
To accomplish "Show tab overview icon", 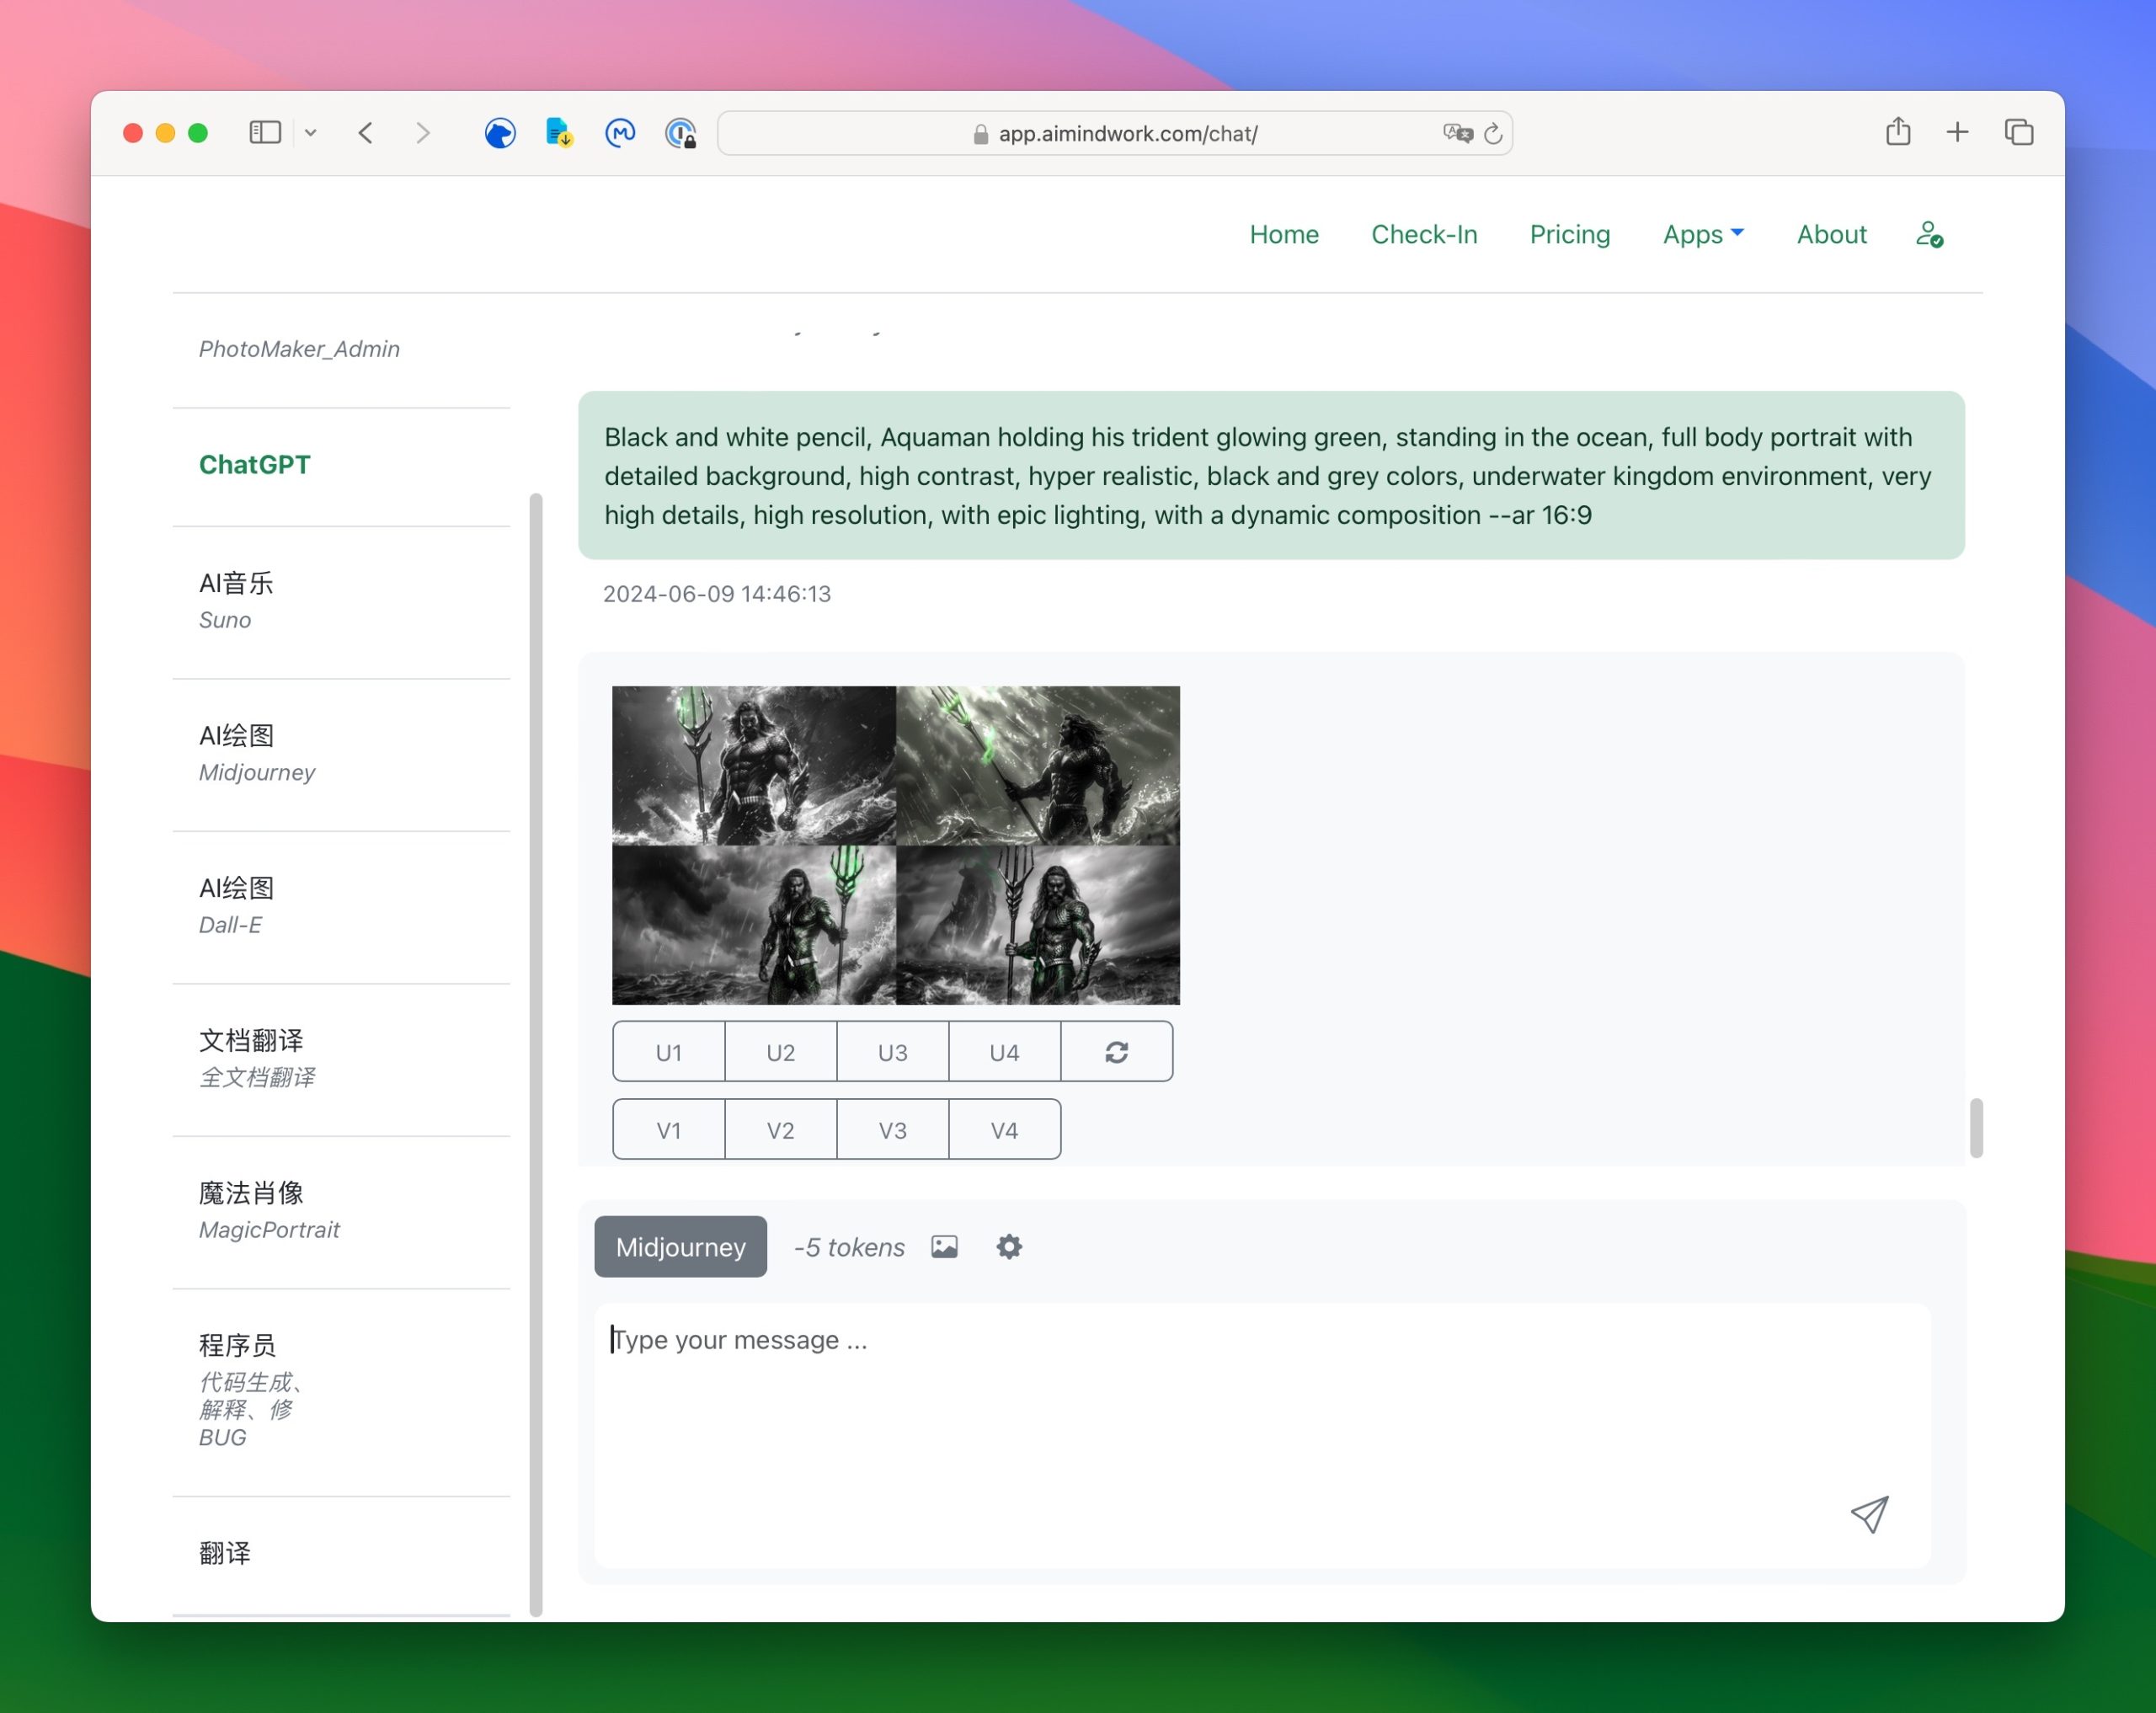I will coord(2019,132).
